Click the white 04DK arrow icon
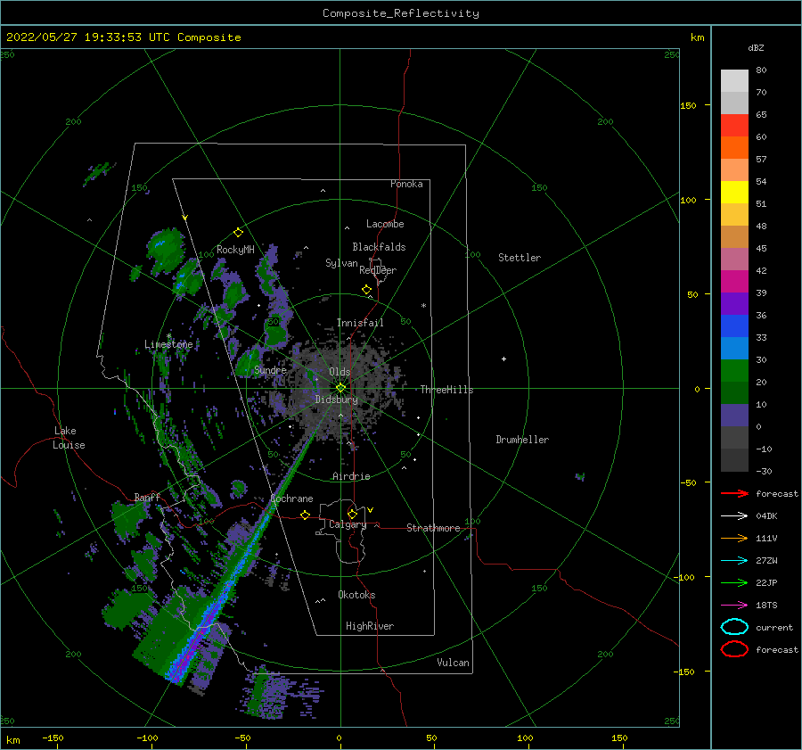Viewport: 802px width, 750px height. (x=734, y=516)
